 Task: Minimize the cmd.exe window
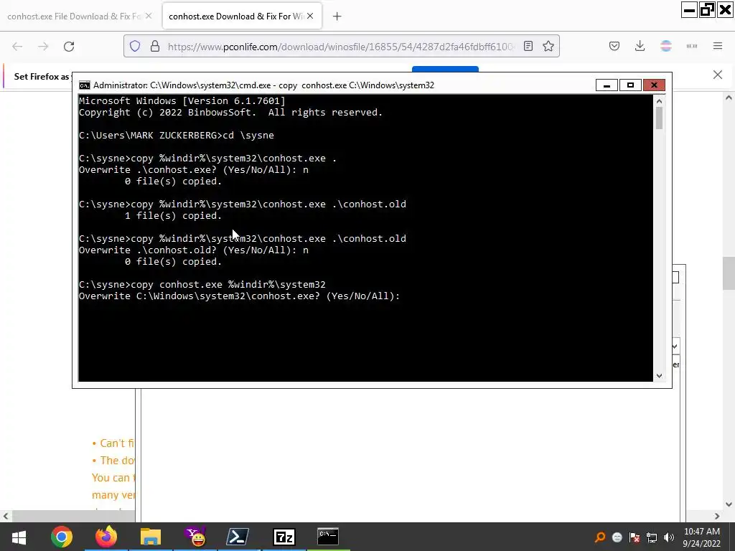point(607,85)
